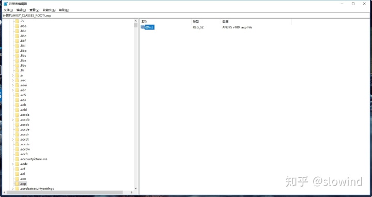This screenshot has width=372, height=197.
Task: Click the folder icon of .acb key
Action: pyautogui.click(x=17, y=105)
